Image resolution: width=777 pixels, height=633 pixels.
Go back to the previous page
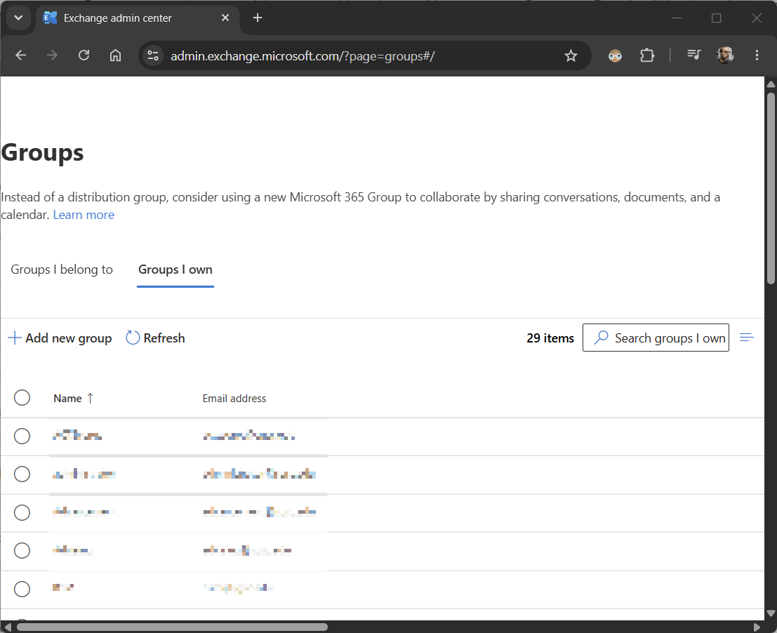tap(21, 55)
